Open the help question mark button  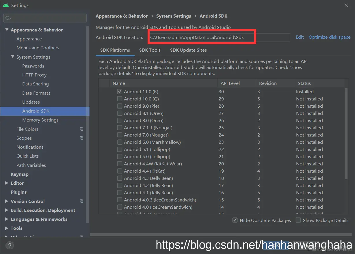(x=10, y=245)
